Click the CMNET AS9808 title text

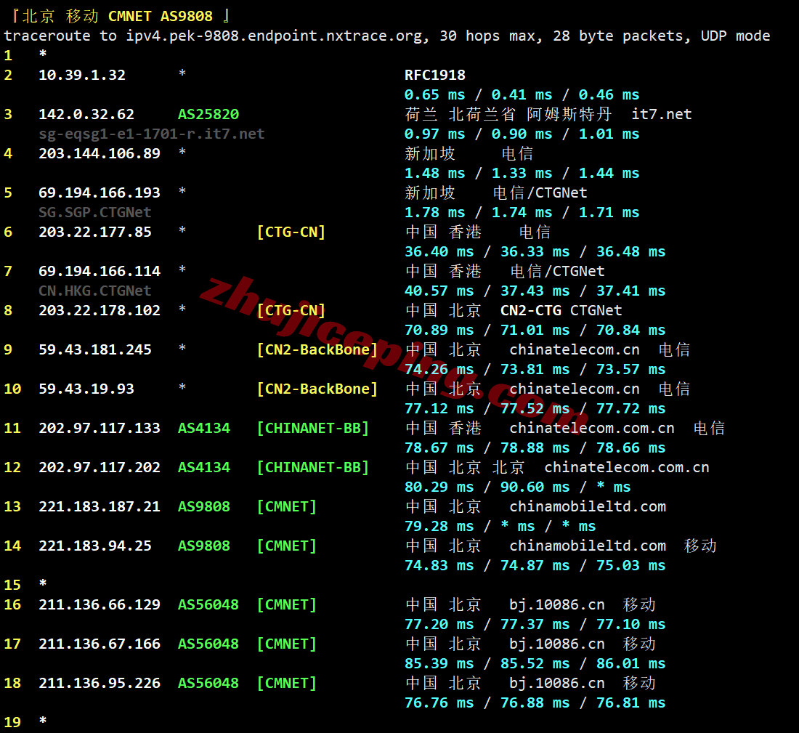pyautogui.click(x=161, y=16)
